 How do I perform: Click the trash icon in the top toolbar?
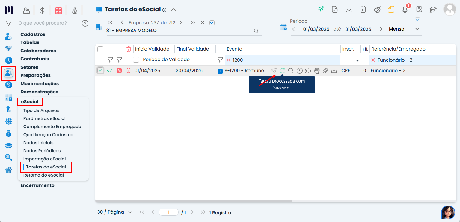click(x=363, y=9)
